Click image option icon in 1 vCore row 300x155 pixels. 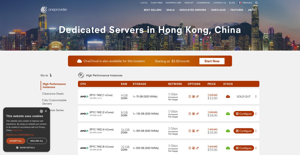[193, 96]
